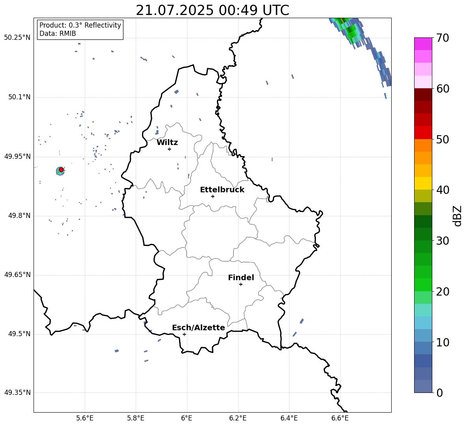Viewport: 467px width, 426px height.
Task: Click the 50.1°N latitude label
Action: tap(19, 97)
